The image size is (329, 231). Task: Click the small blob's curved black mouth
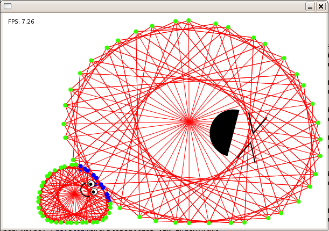click(x=85, y=190)
